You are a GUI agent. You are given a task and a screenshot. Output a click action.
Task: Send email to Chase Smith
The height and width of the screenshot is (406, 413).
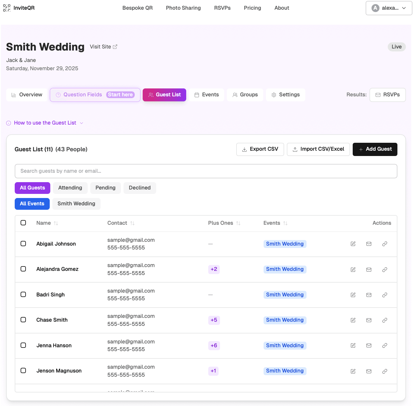coord(369,320)
